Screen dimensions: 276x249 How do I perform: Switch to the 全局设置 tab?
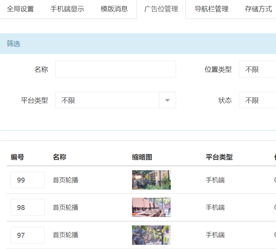pos(20,9)
